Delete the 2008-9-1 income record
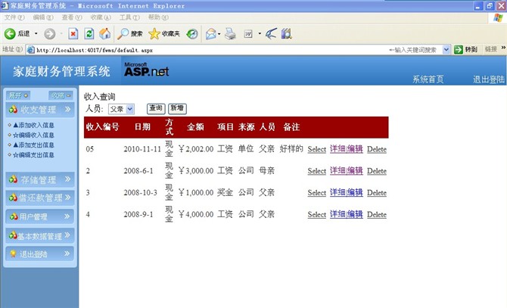Viewport: 507px width, 308px height. (x=377, y=214)
